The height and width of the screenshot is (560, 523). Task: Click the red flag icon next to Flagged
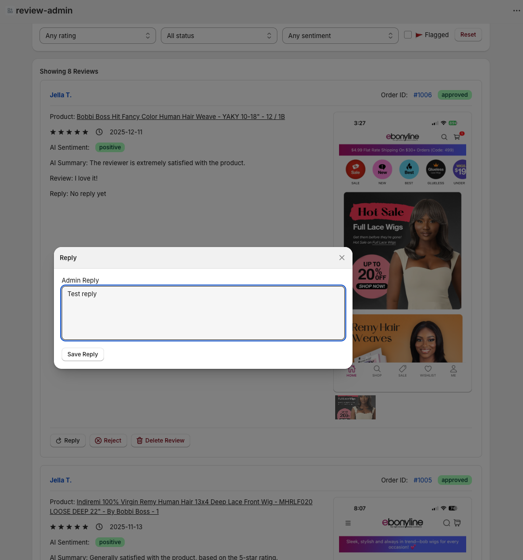tap(419, 35)
